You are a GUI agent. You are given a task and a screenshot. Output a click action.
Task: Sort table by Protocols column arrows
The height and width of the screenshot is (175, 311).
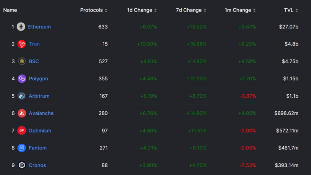(x=106, y=10)
